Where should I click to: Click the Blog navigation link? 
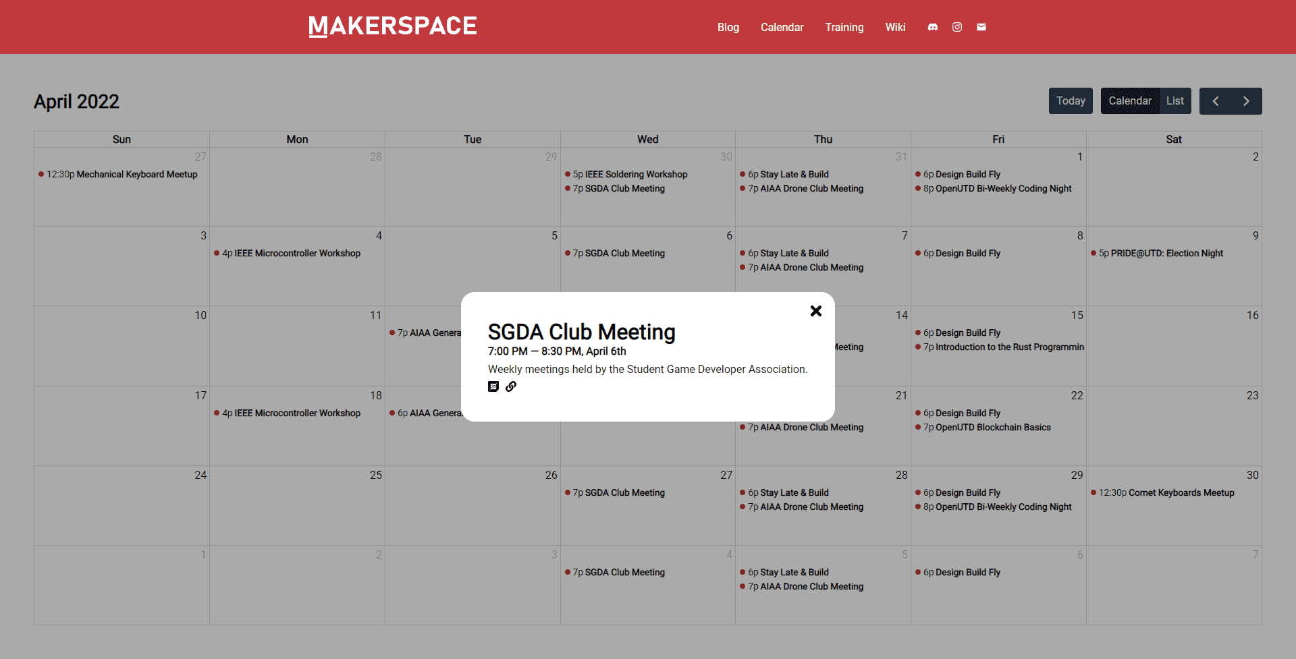(x=728, y=27)
